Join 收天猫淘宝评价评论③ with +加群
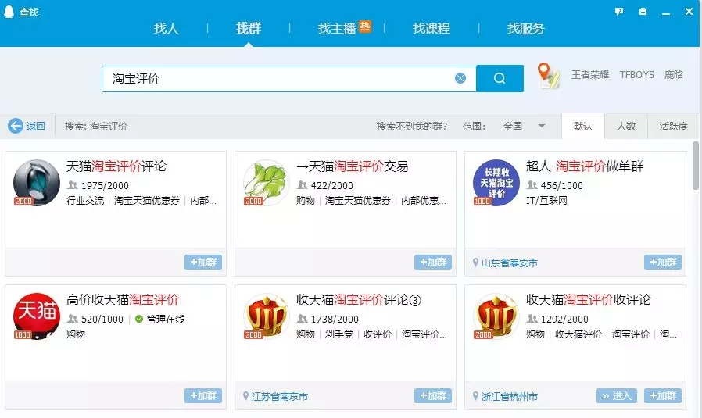The image size is (702, 418). click(x=433, y=395)
